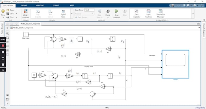Viewport: 206px width, 109px height.
Task: Click the Step Forward button
Action: point(117,14)
